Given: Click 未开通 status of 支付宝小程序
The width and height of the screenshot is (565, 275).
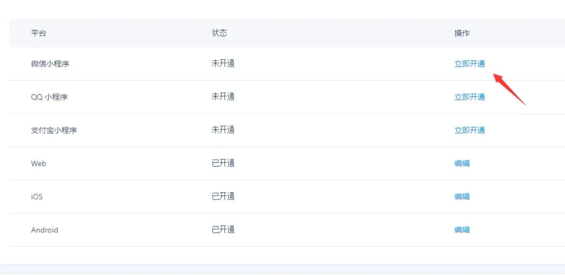Looking at the screenshot, I should (x=223, y=130).
